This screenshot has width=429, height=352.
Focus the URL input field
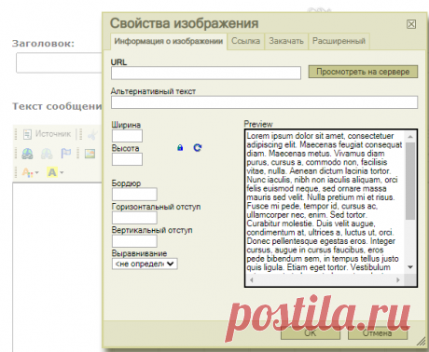(x=206, y=73)
